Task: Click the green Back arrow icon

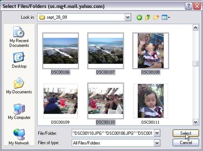Action: (139, 17)
